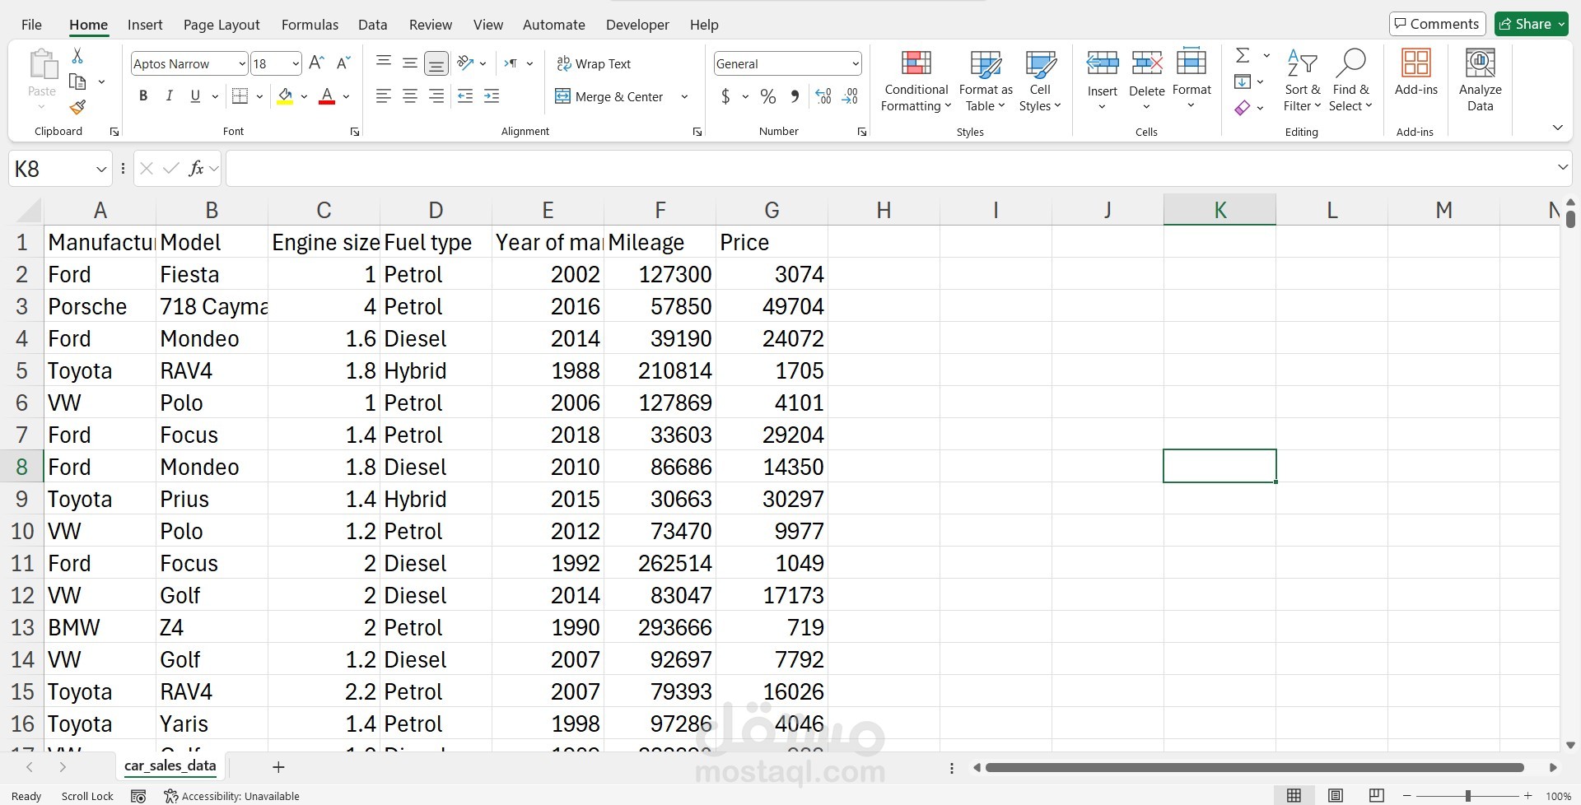This screenshot has height=805, width=1581.
Task: Open the font size dropdown
Action: 296,63
